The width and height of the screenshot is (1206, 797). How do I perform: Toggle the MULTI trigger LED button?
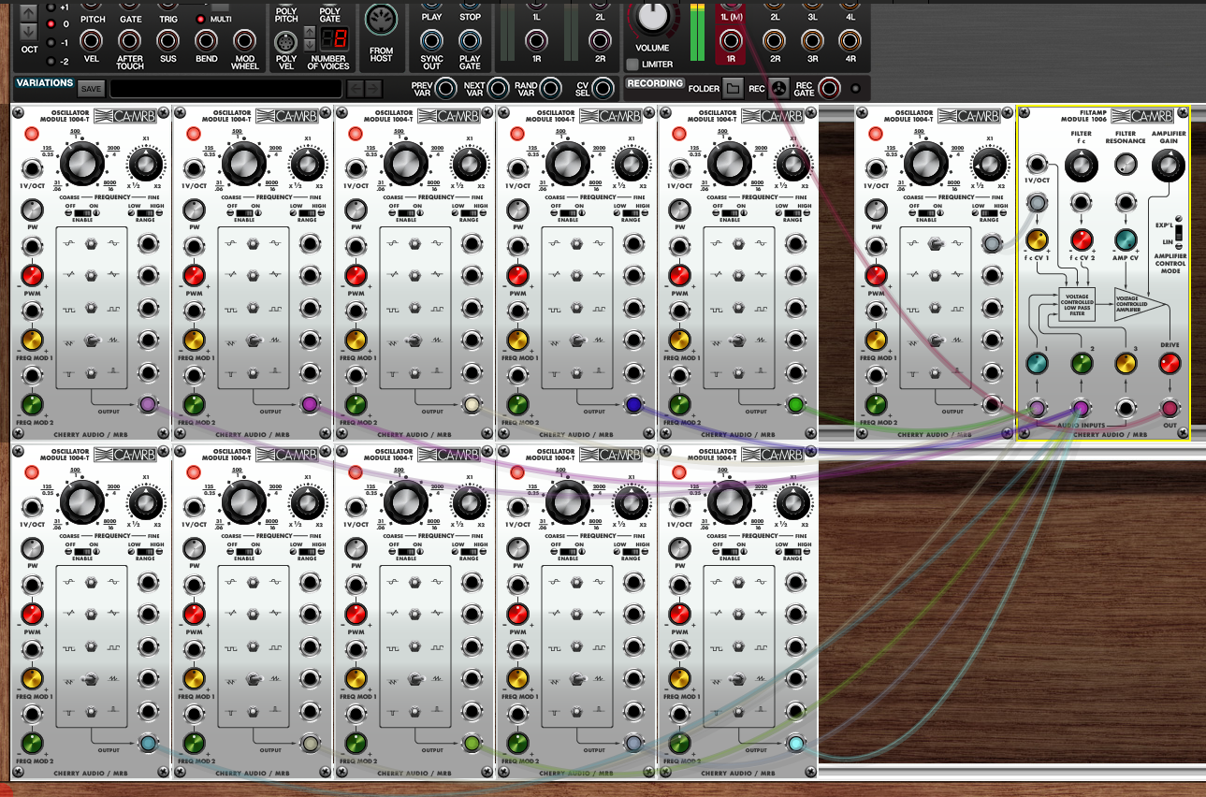(200, 19)
